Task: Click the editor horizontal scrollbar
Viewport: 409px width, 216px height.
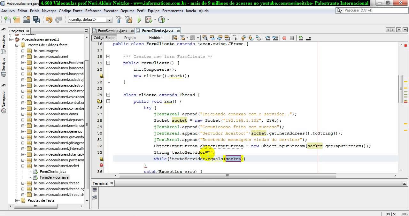Action: [x=227, y=175]
